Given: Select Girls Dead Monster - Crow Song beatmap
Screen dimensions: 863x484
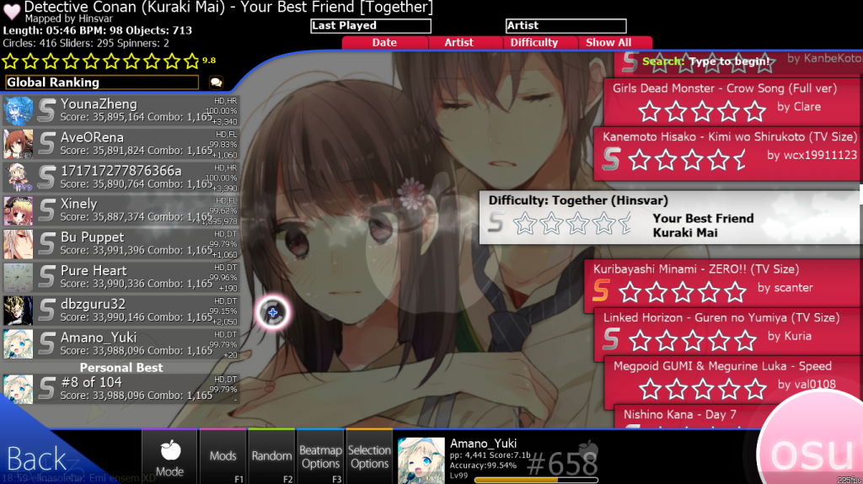Looking at the screenshot, I should 732,101.
